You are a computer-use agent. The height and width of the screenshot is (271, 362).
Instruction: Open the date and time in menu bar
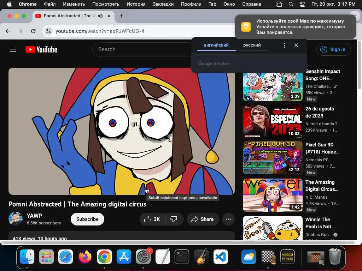pos(333,4)
